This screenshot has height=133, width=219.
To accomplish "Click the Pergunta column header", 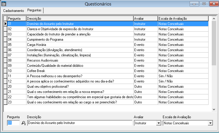I will click(x=17, y=19).
